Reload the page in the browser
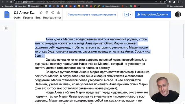Screen dimensions: 185x104 11,2
